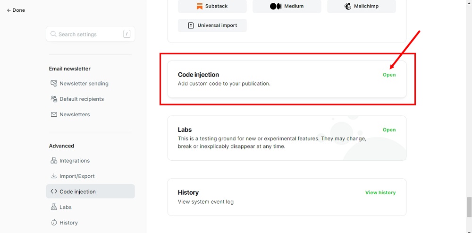The width and height of the screenshot is (472, 233).
Task: Click the Newsletters envelope icon
Action: point(54,114)
